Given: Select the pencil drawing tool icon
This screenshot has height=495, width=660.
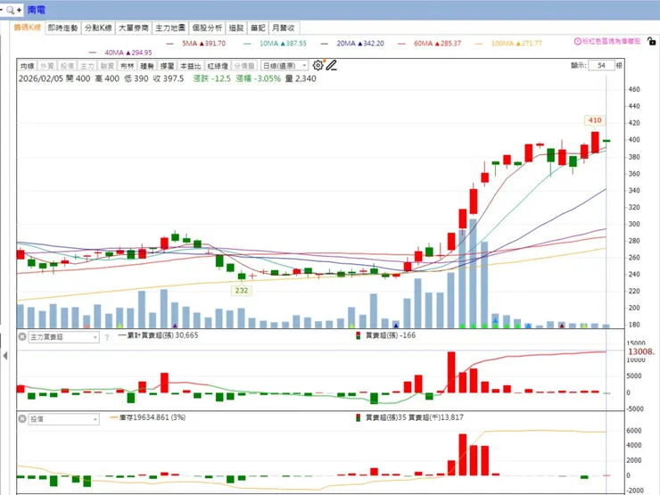Looking at the screenshot, I should [331, 65].
